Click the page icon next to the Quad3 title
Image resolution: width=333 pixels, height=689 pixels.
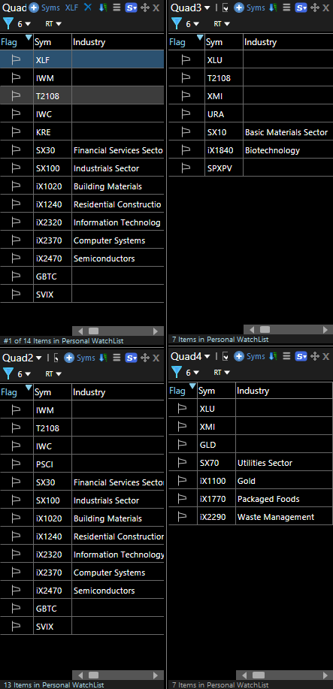[226, 8]
